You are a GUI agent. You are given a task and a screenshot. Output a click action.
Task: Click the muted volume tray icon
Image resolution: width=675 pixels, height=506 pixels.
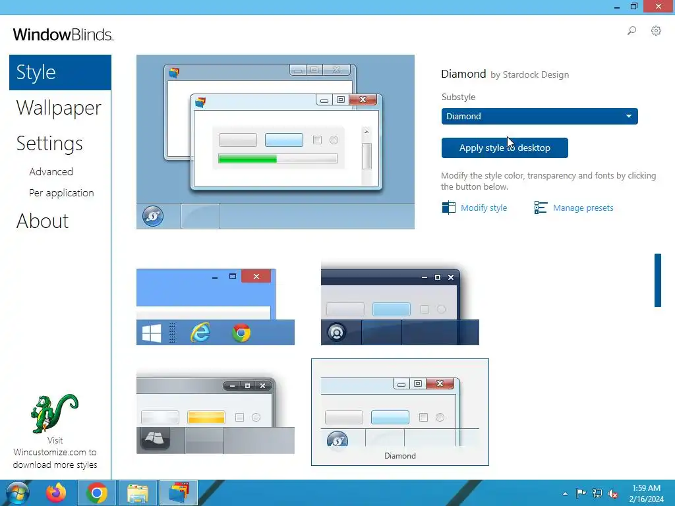(x=613, y=493)
